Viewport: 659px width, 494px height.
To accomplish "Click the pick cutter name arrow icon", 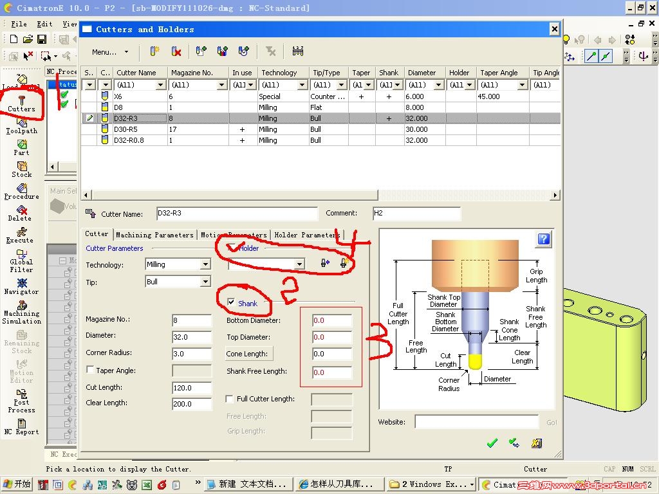I will coord(90,213).
